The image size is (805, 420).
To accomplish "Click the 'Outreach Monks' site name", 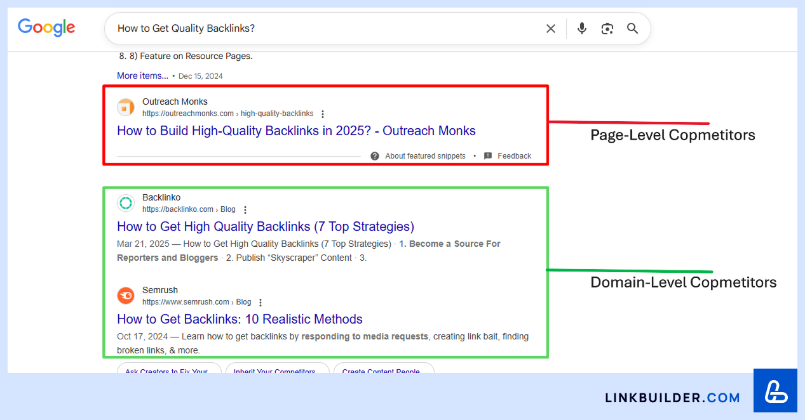I will 175,102.
